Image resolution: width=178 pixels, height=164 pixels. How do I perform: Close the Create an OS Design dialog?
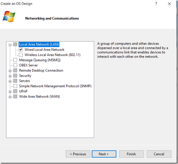tap(169, 4)
